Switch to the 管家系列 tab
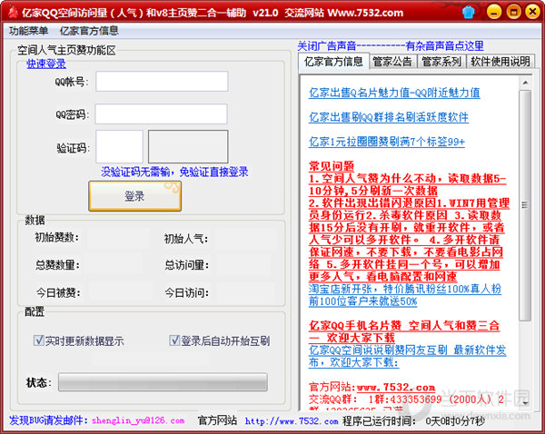This screenshot has width=545, height=434. (x=441, y=62)
